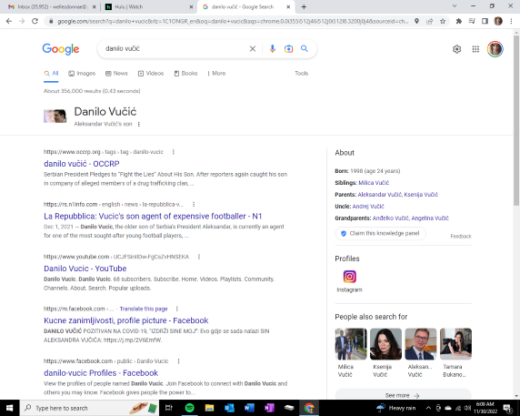Switch to the Images search tab
The image size is (520, 416).
(82, 74)
